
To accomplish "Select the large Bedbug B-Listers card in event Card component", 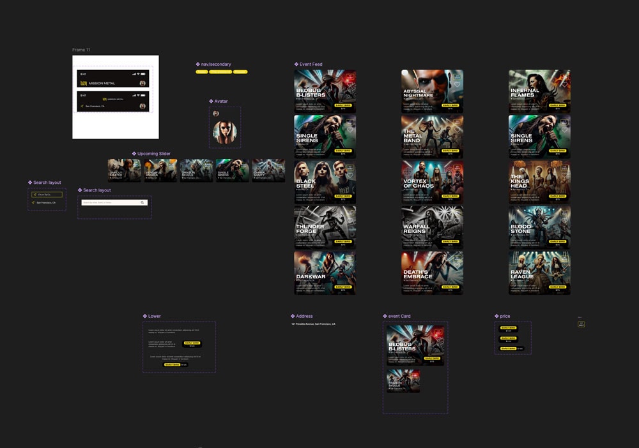I will click(415, 345).
